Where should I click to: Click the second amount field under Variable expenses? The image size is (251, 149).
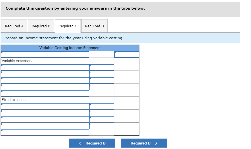coord(102,74)
